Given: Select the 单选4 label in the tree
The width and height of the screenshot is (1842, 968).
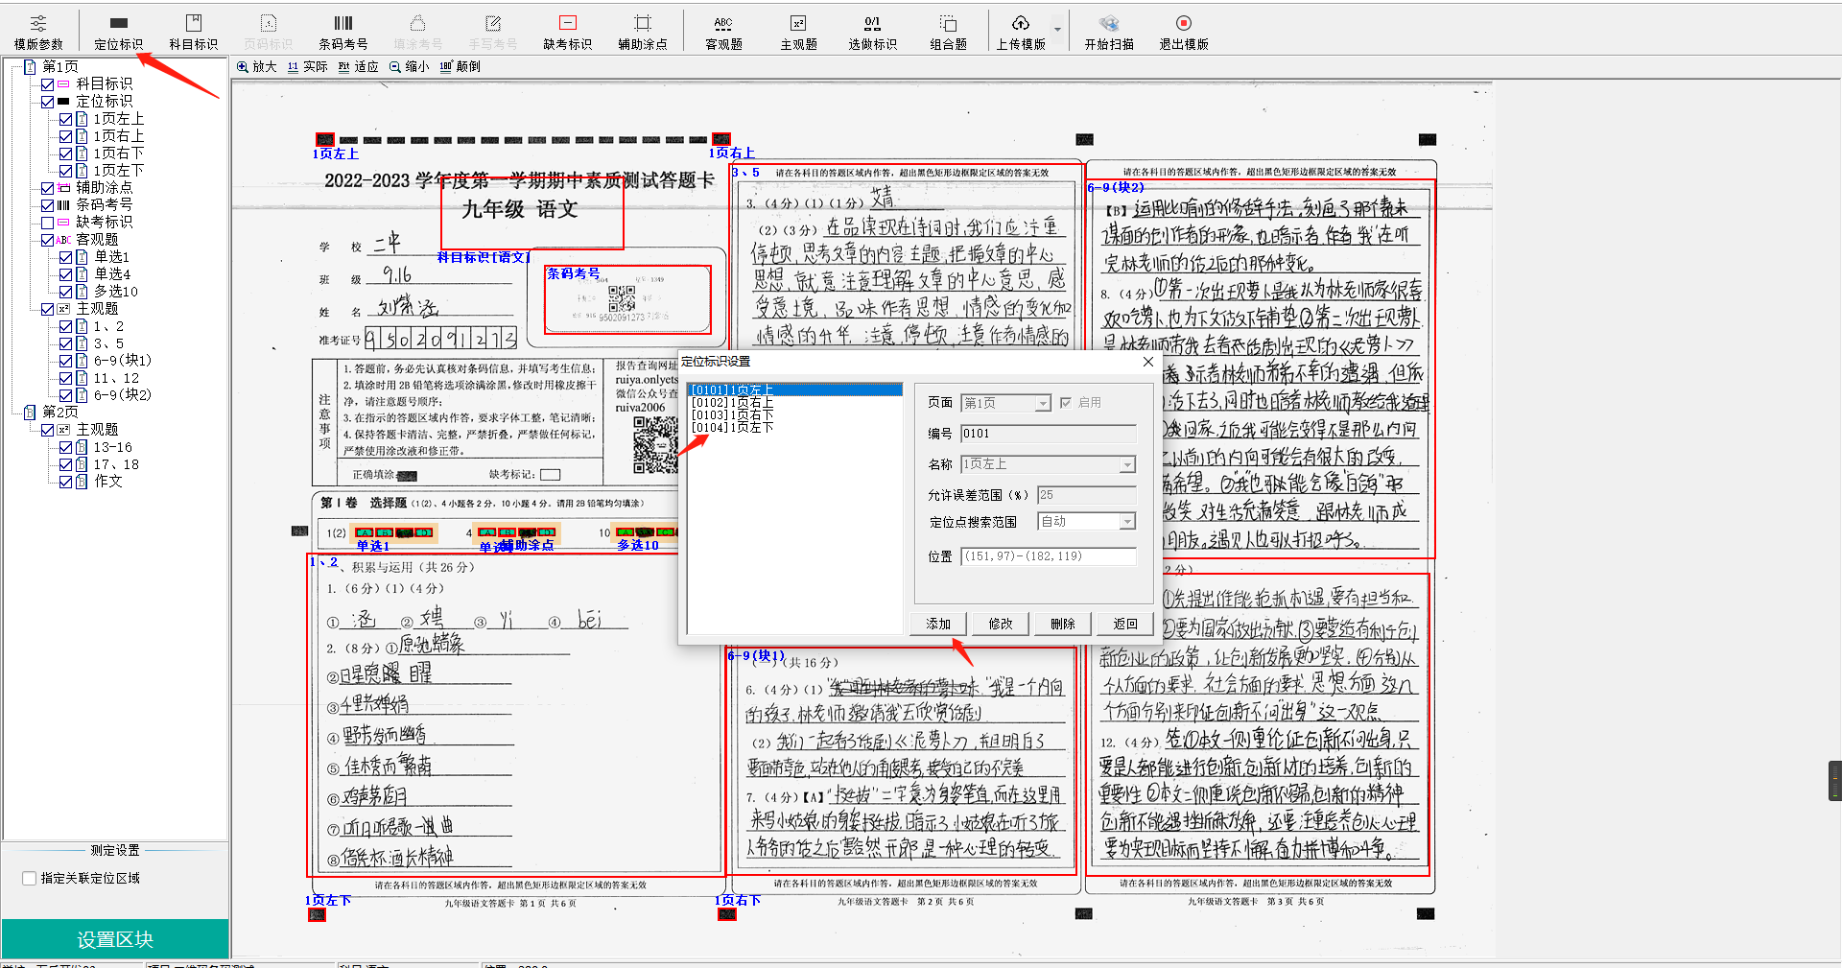Looking at the screenshot, I should (x=112, y=274).
